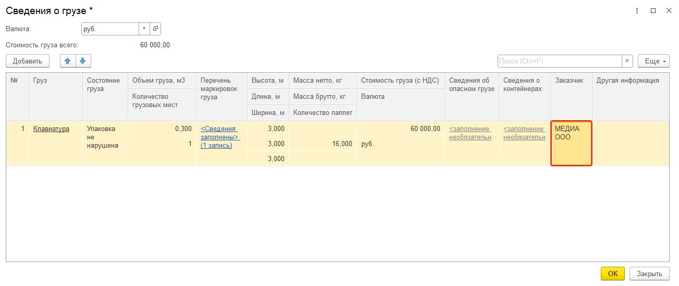The width and height of the screenshot is (679, 286).
Task: Open the three-dot window menu
Action: [x=637, y=10]
